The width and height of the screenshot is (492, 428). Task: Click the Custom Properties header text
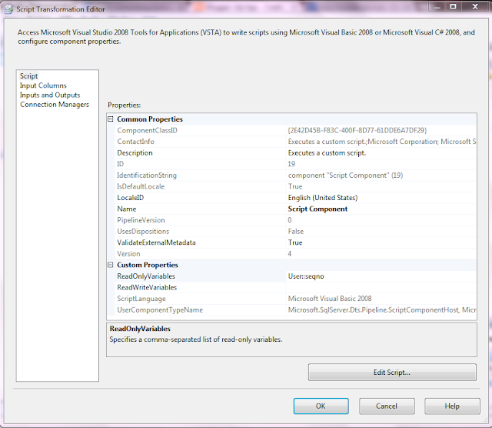click(148, 265)
